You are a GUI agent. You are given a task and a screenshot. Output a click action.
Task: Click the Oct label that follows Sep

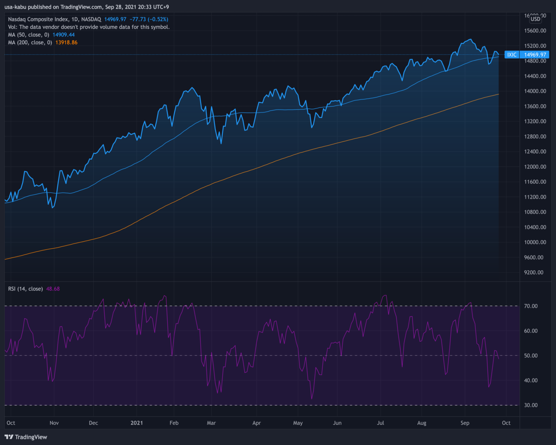(x=506, y=423)
